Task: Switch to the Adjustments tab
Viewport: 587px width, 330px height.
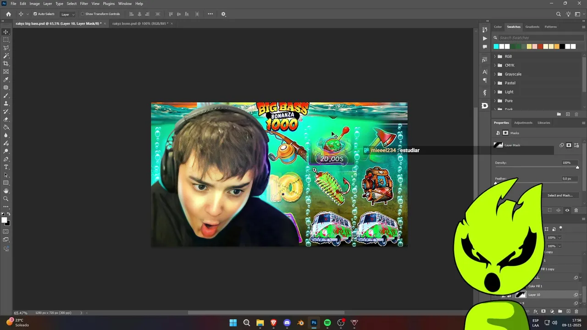Action: tap(523, 123)
